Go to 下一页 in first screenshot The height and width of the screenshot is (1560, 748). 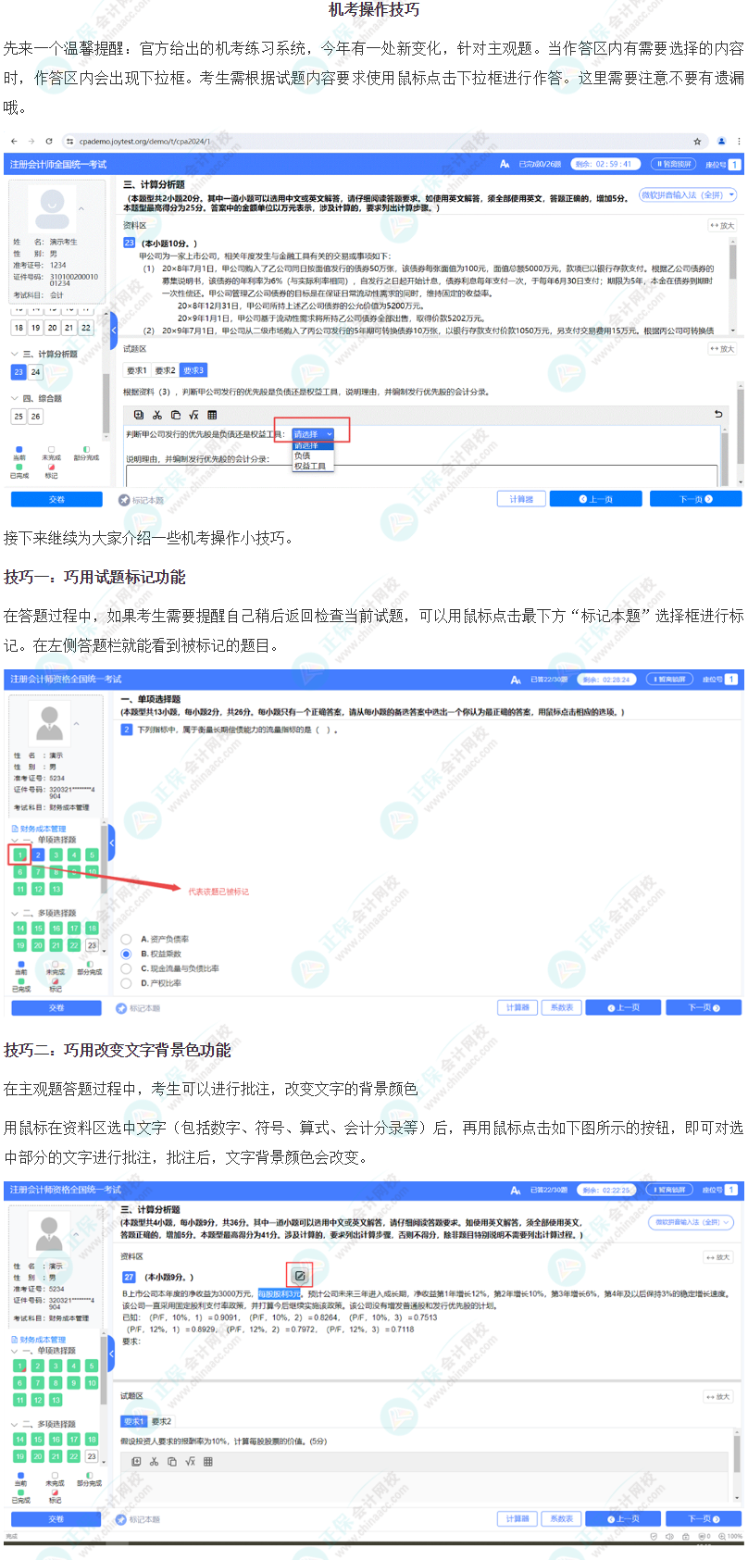tap(696, 499)
